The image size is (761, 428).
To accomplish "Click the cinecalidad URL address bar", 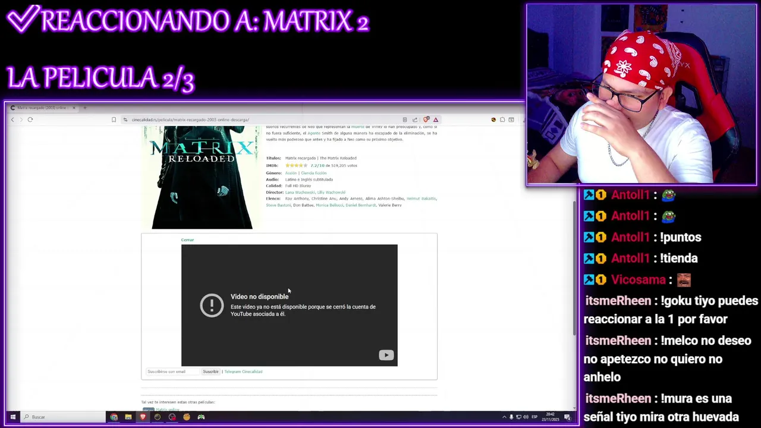I will coord(190,119).
